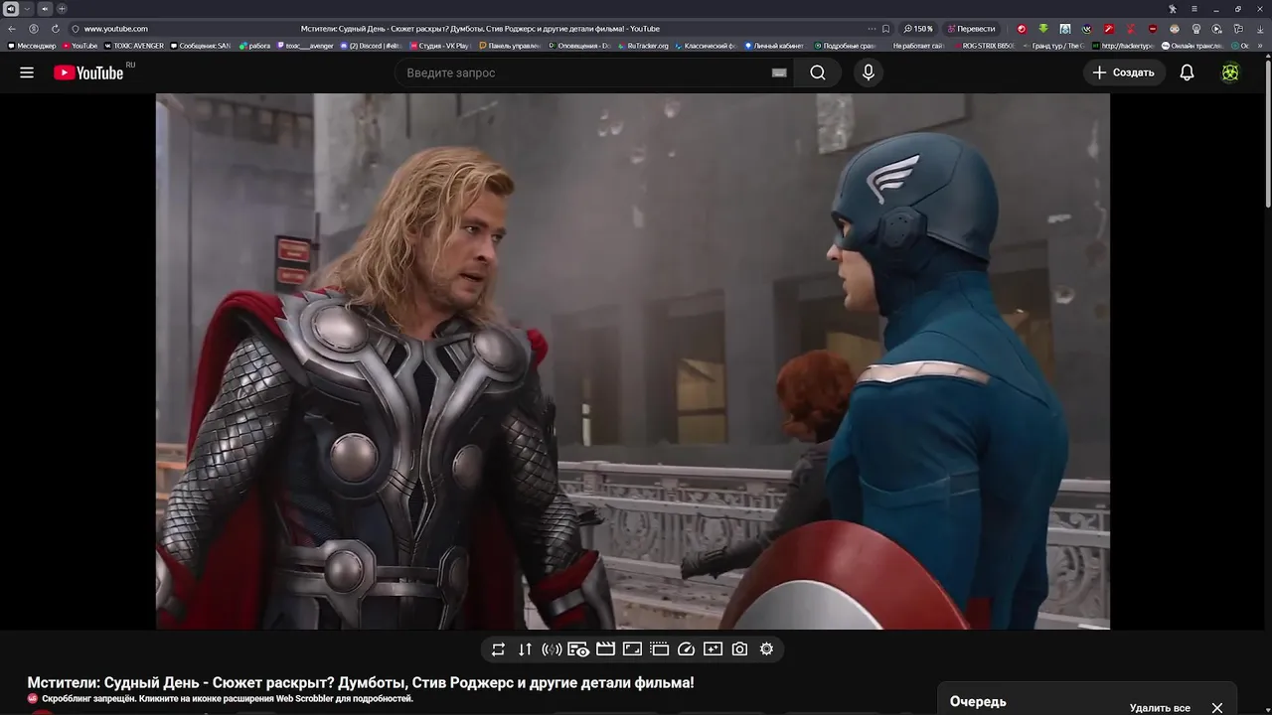Start voice search with the microphone
This screenshot has height=715, width=1272.
tap(869, 72)
